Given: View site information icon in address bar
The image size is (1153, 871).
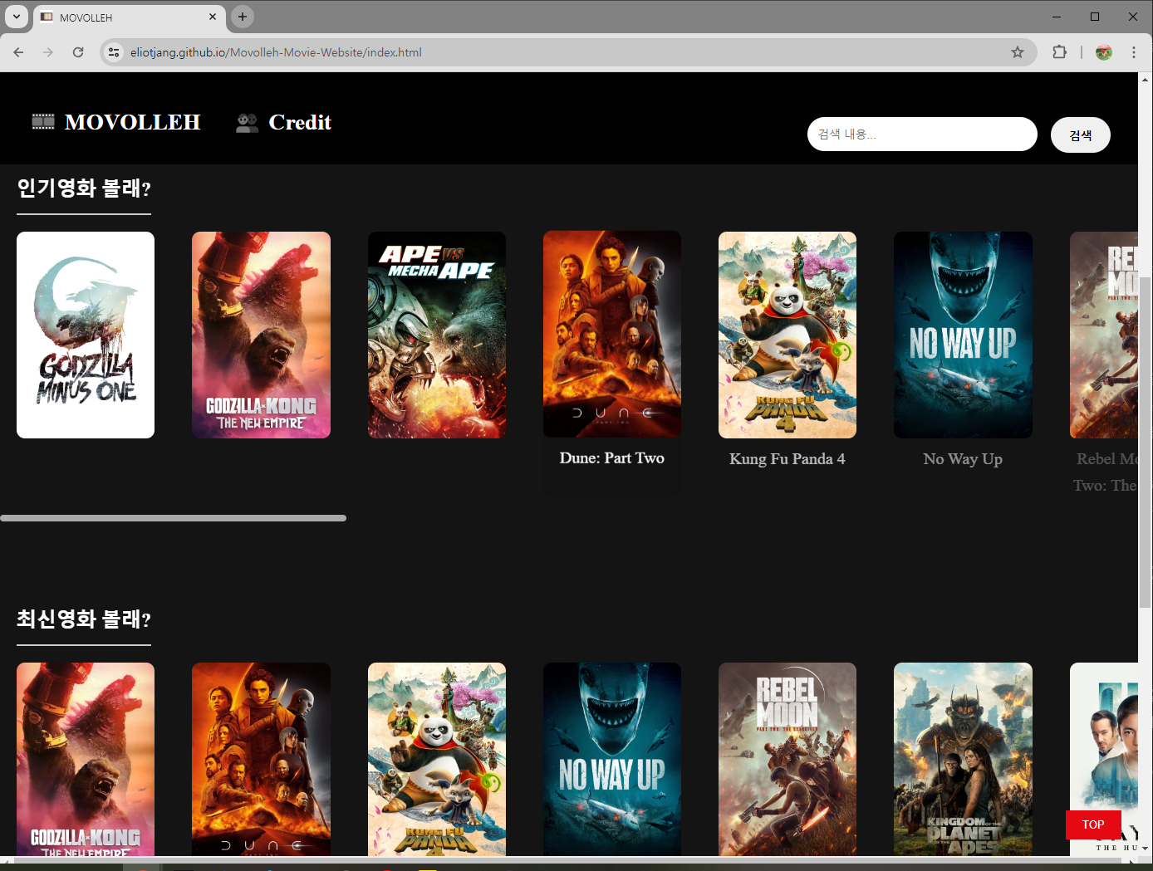Looking at the screenshot, I should [x=114, y=52].
